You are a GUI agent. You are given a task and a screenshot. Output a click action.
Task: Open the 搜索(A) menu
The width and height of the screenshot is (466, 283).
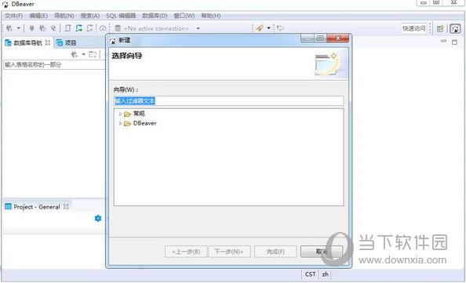(89, 16)
